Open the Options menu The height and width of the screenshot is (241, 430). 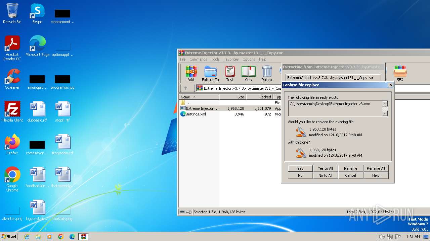[249, 59]
